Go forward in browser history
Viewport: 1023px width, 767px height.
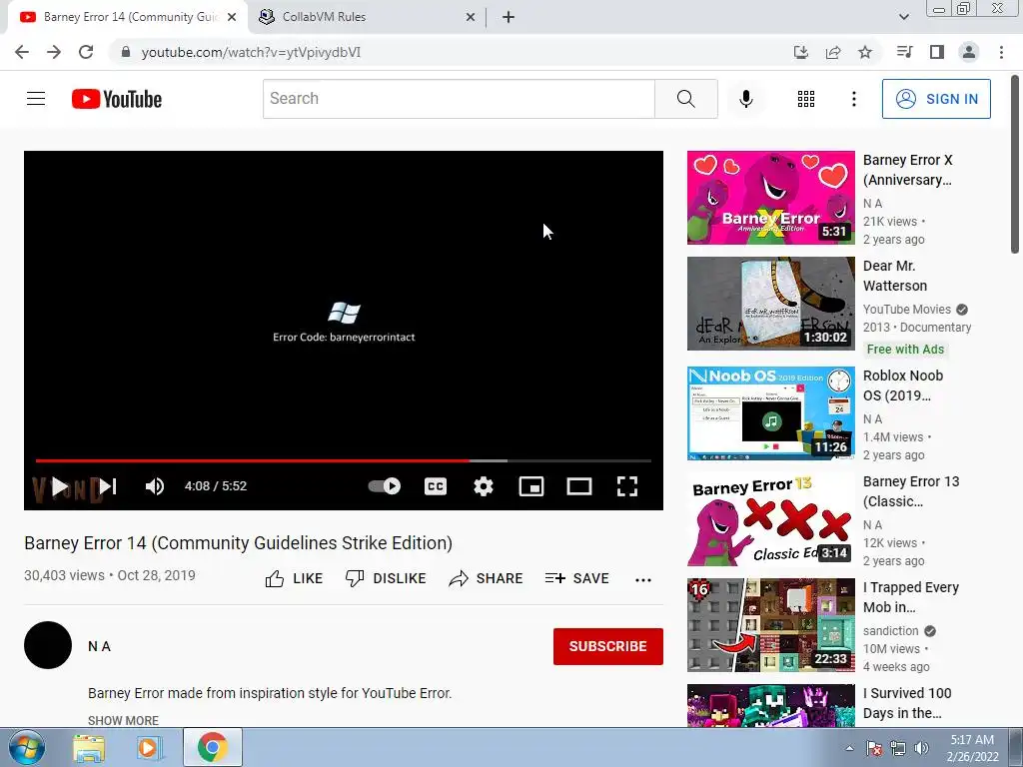pos(54,52)
